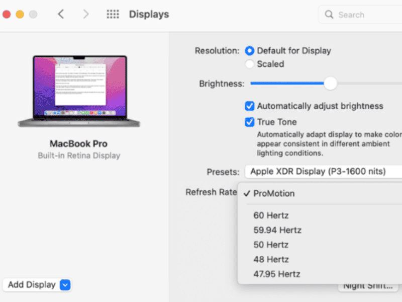402x302 pixels.
Task: Show all preferences grid icon
Action: (113, 15)
